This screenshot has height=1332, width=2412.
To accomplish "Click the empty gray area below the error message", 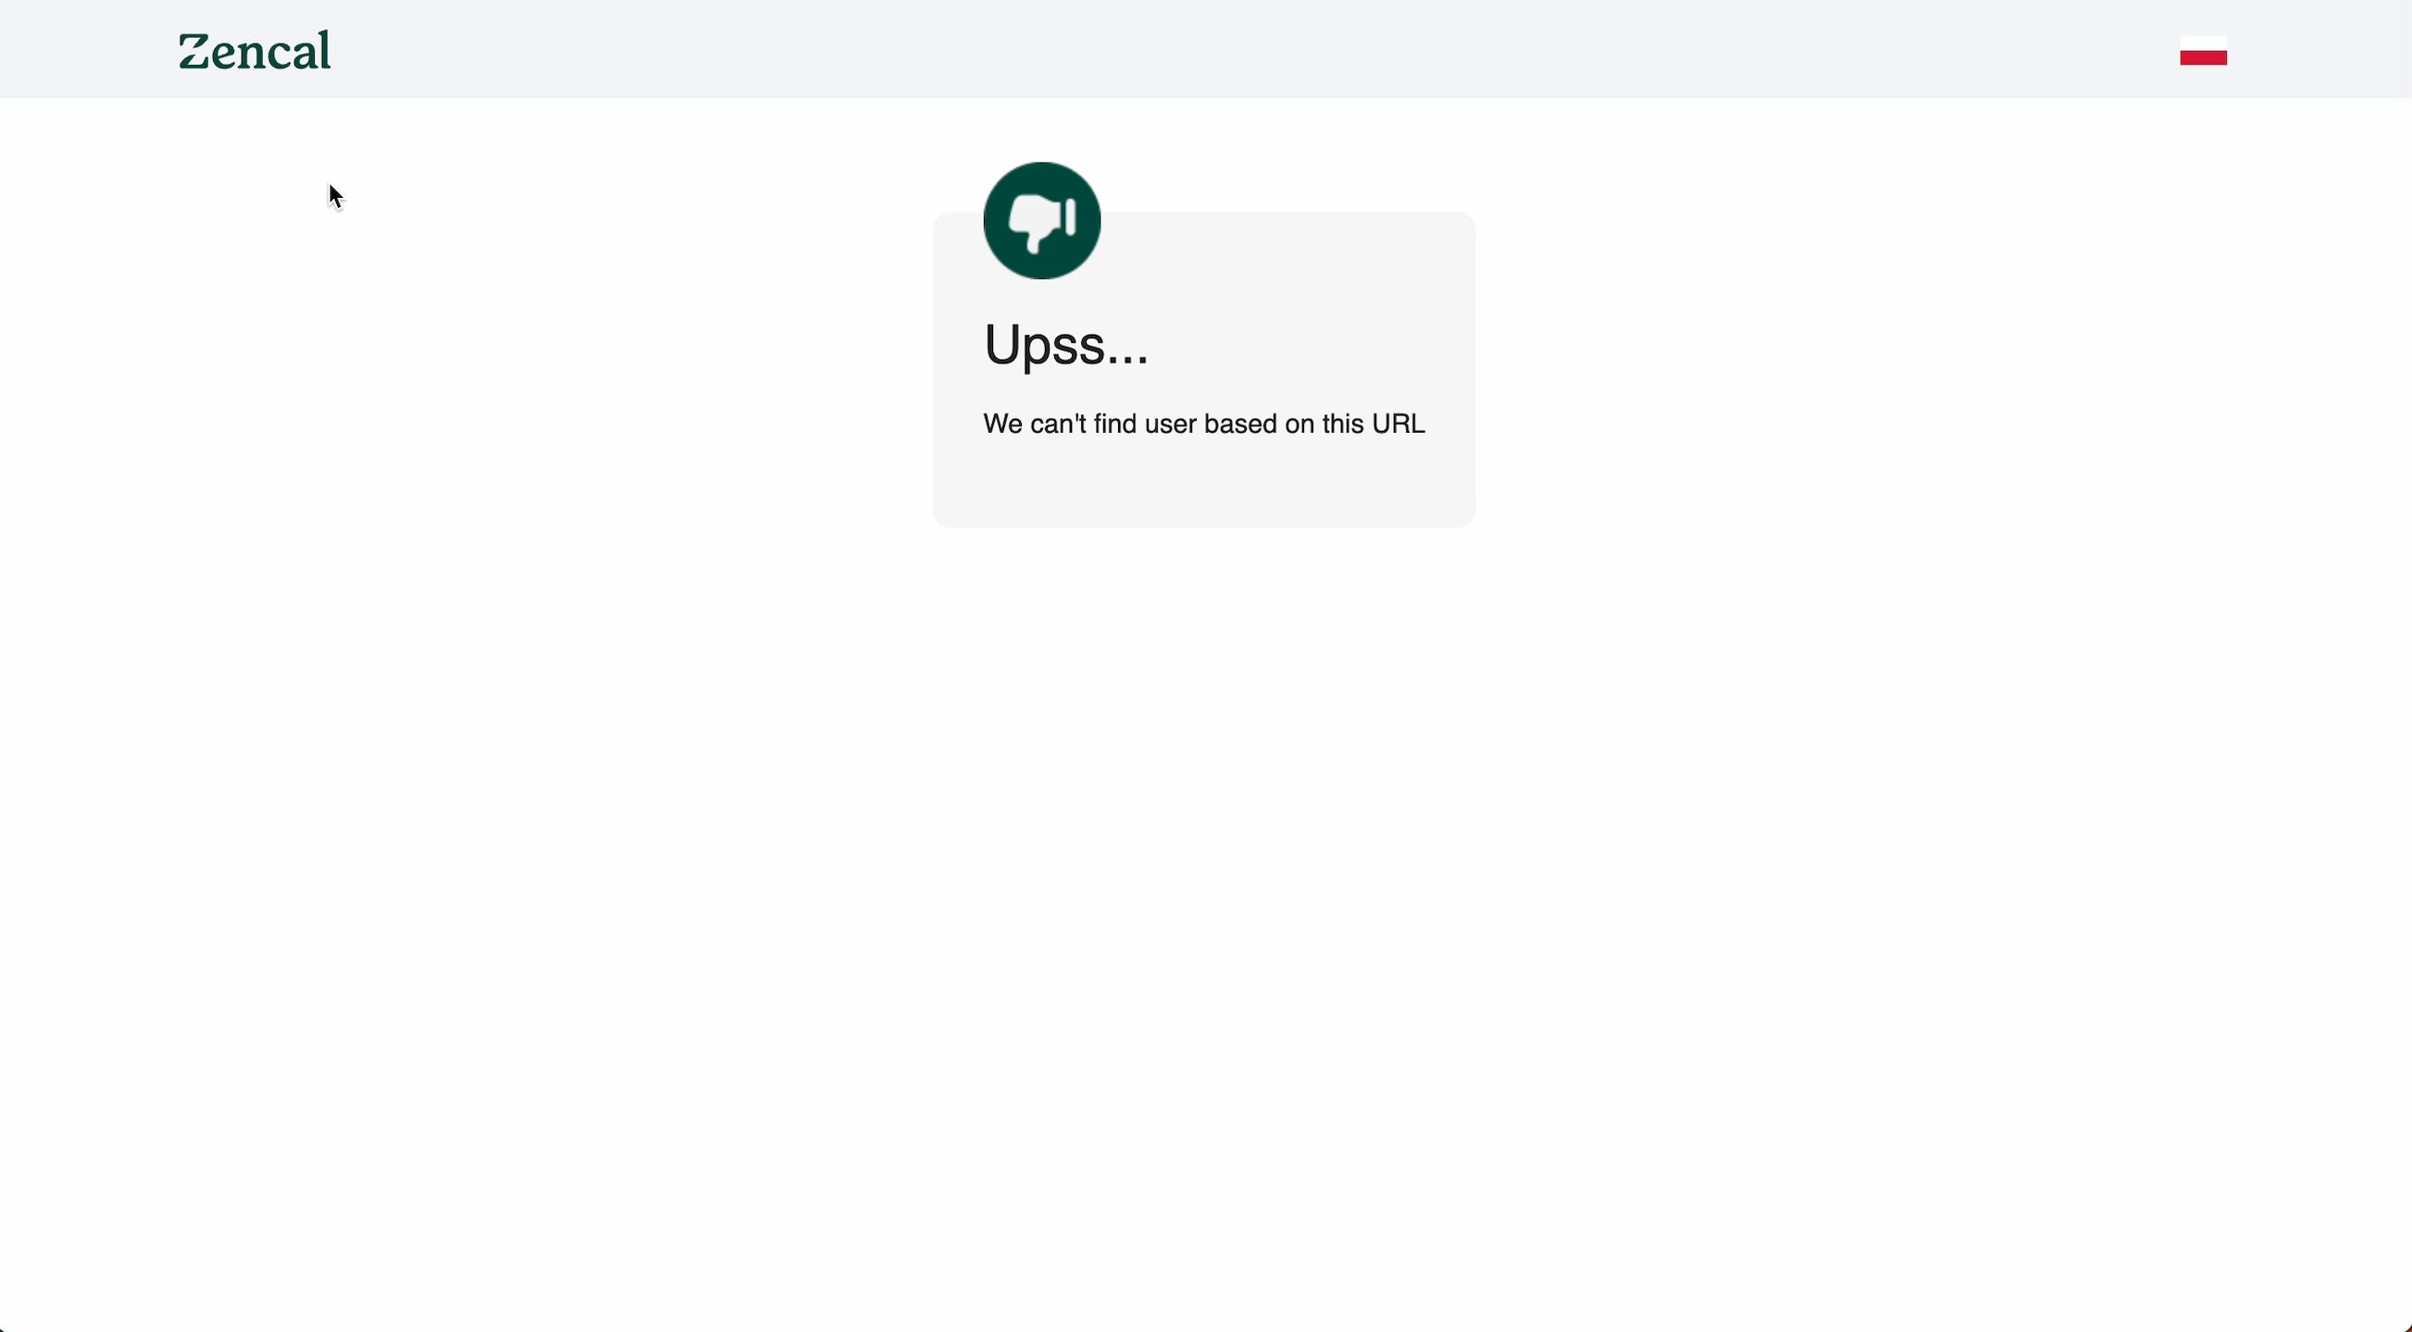I will (1204, 483).
